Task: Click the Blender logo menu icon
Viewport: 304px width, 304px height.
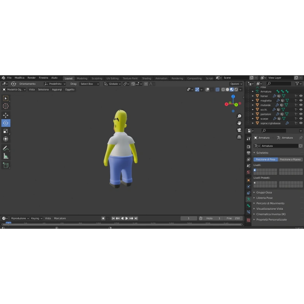Action: click(3, 78)
